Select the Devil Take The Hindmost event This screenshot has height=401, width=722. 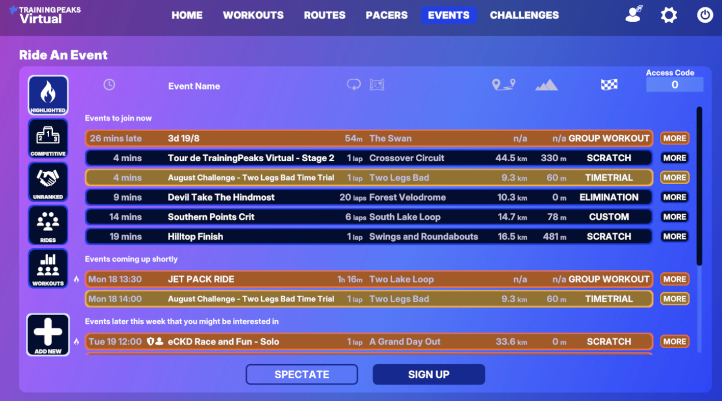[x=369, y=197]
